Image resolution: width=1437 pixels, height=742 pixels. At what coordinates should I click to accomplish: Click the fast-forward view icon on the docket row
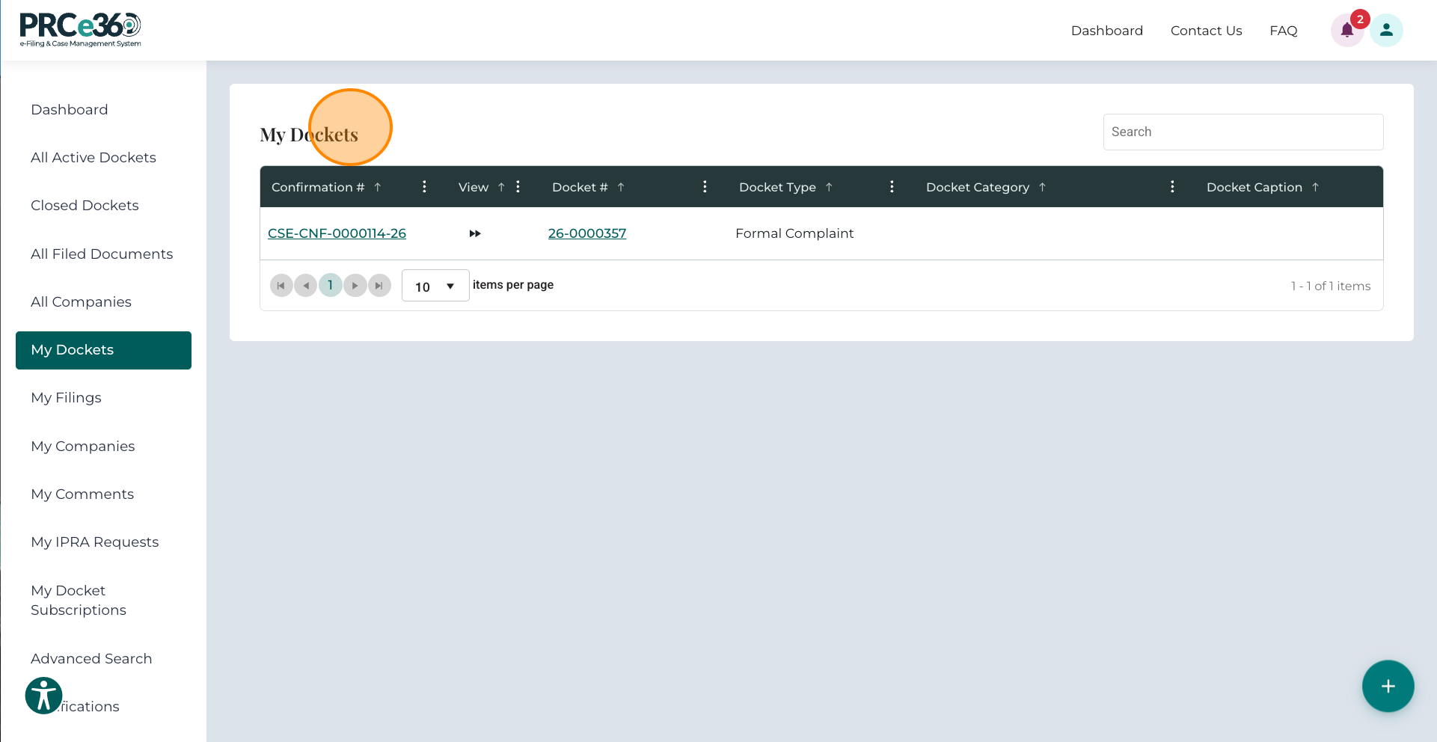[x=475, y=233]
